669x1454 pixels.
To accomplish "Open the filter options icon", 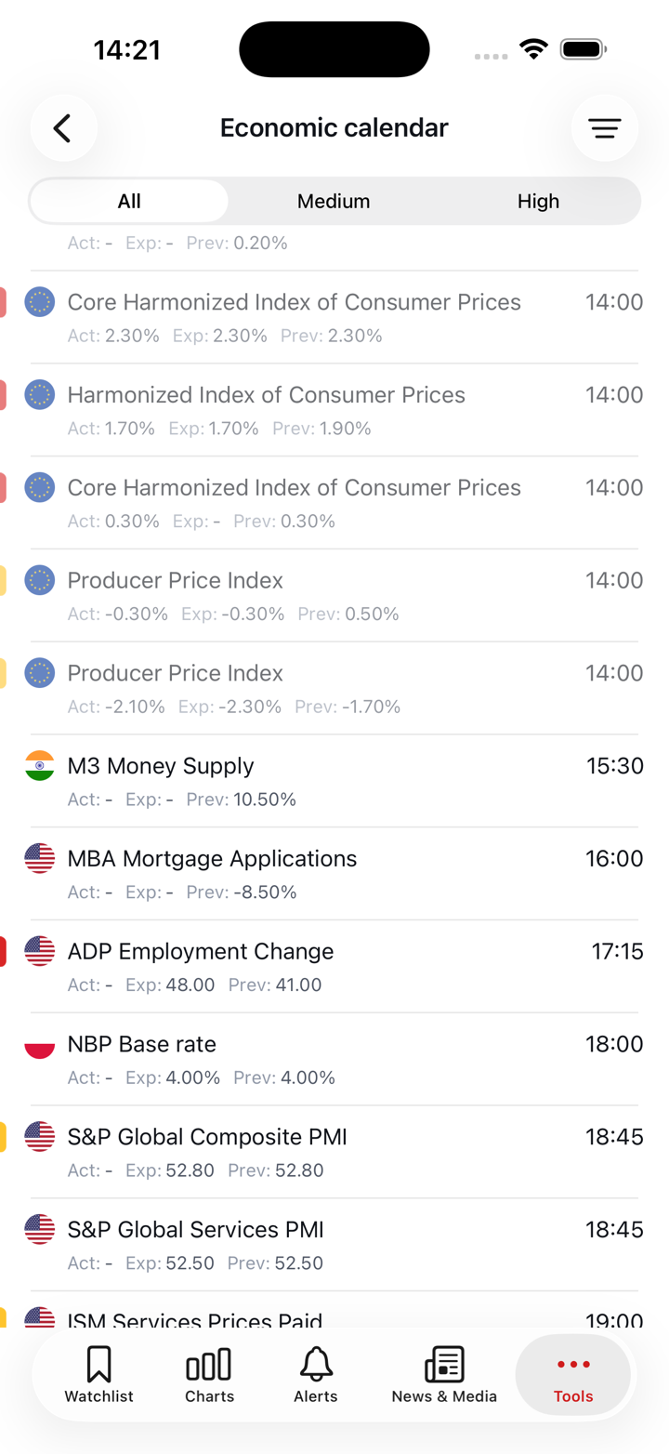I will point(605,128).
